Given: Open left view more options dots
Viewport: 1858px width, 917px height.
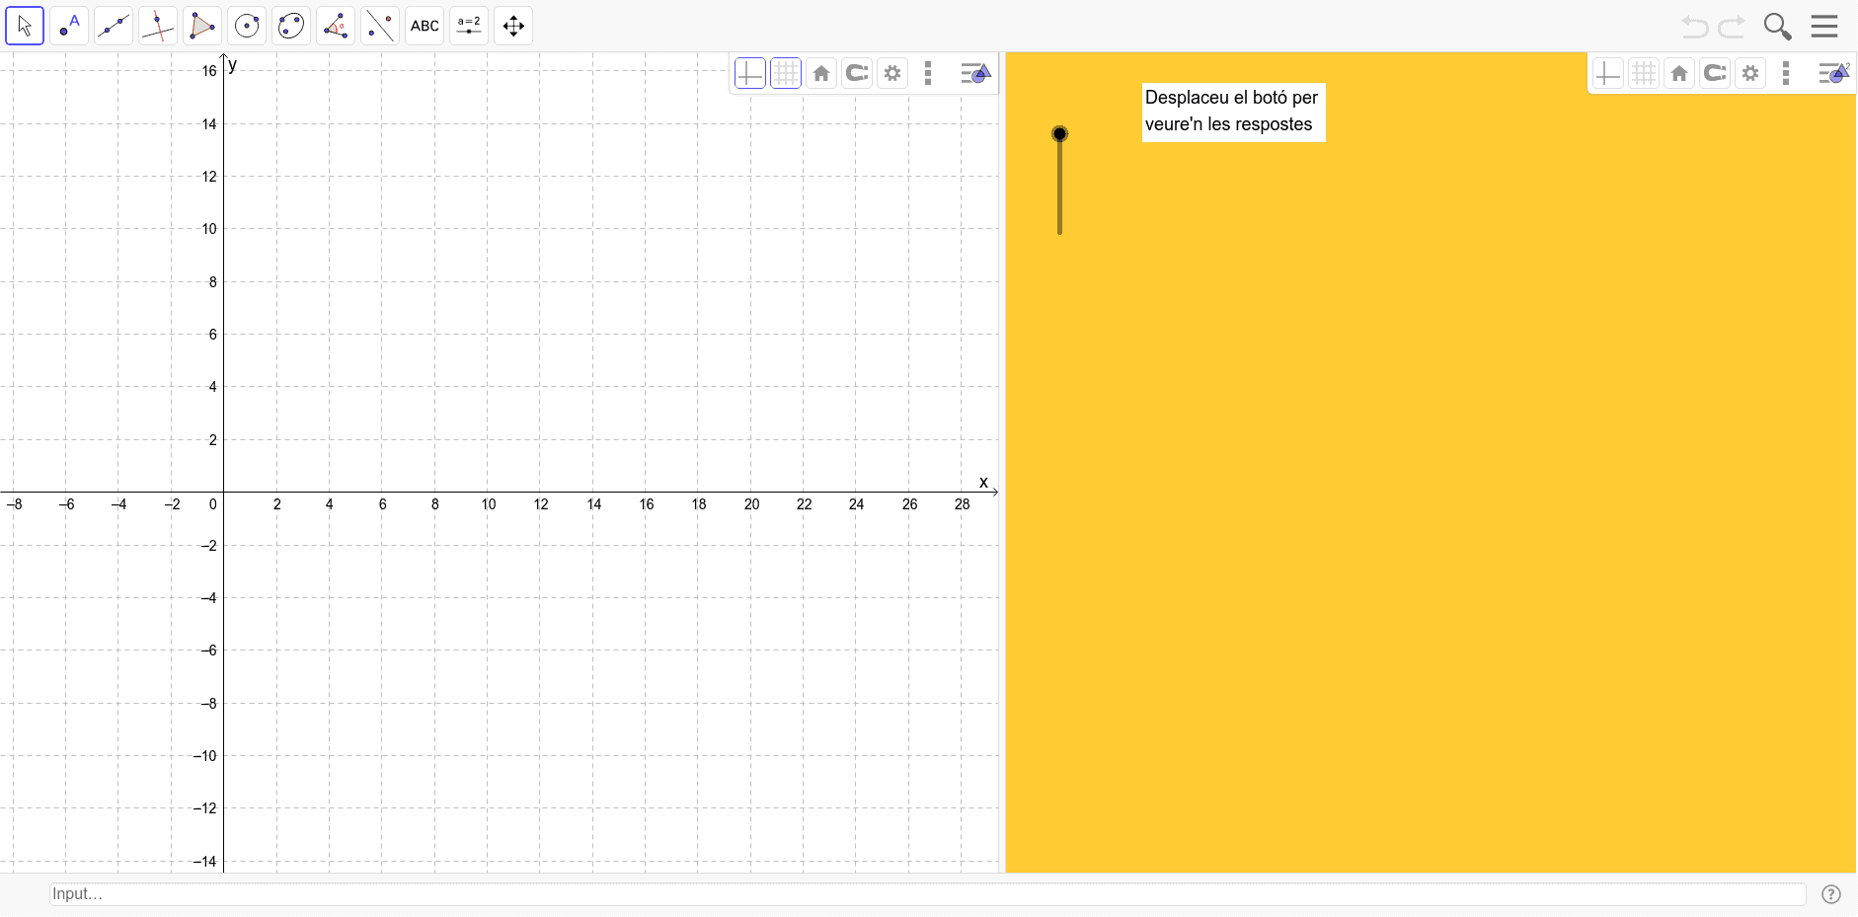Looking at the screenshot, I should coord(928,73).
